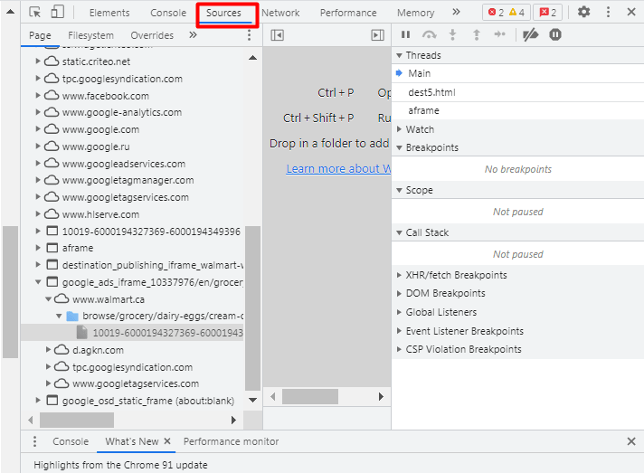Show more navigator tabs after Overrides
The height and width of the screenshot is (473, 644).
[x=193, y=35]
